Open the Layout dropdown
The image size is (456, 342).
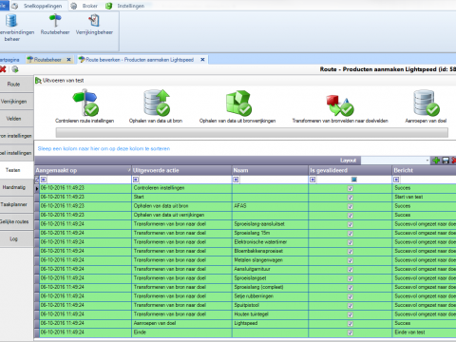[x=427, y=161]
